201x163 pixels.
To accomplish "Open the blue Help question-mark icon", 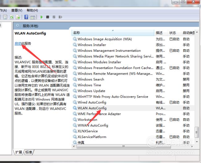I will pyautogui.click(x=26, y=17).
